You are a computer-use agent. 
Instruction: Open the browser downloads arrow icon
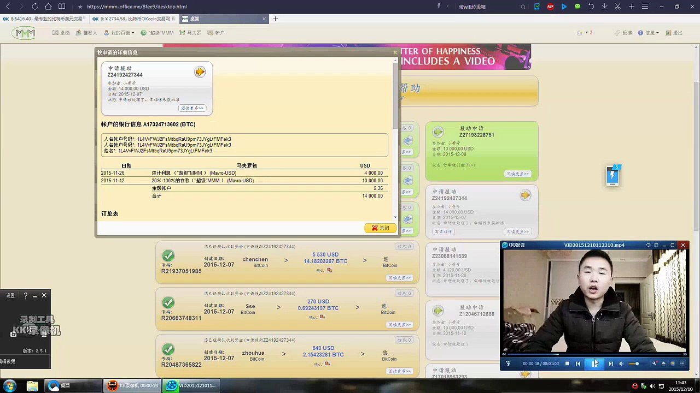point(604,7)
